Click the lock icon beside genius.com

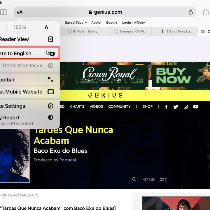90,12
